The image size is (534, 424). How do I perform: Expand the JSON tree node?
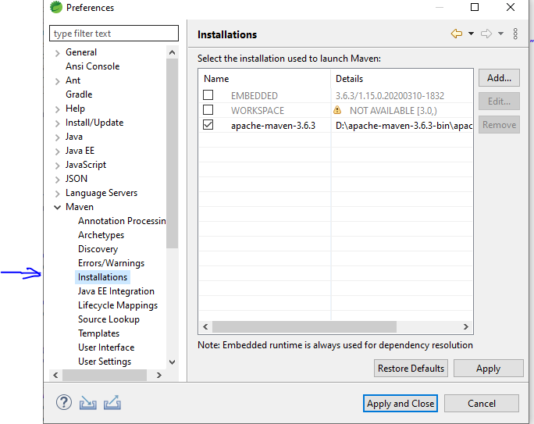click(x=58, y=180)
